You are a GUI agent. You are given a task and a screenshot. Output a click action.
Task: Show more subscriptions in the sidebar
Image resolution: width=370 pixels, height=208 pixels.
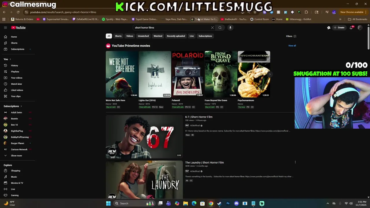16,156
